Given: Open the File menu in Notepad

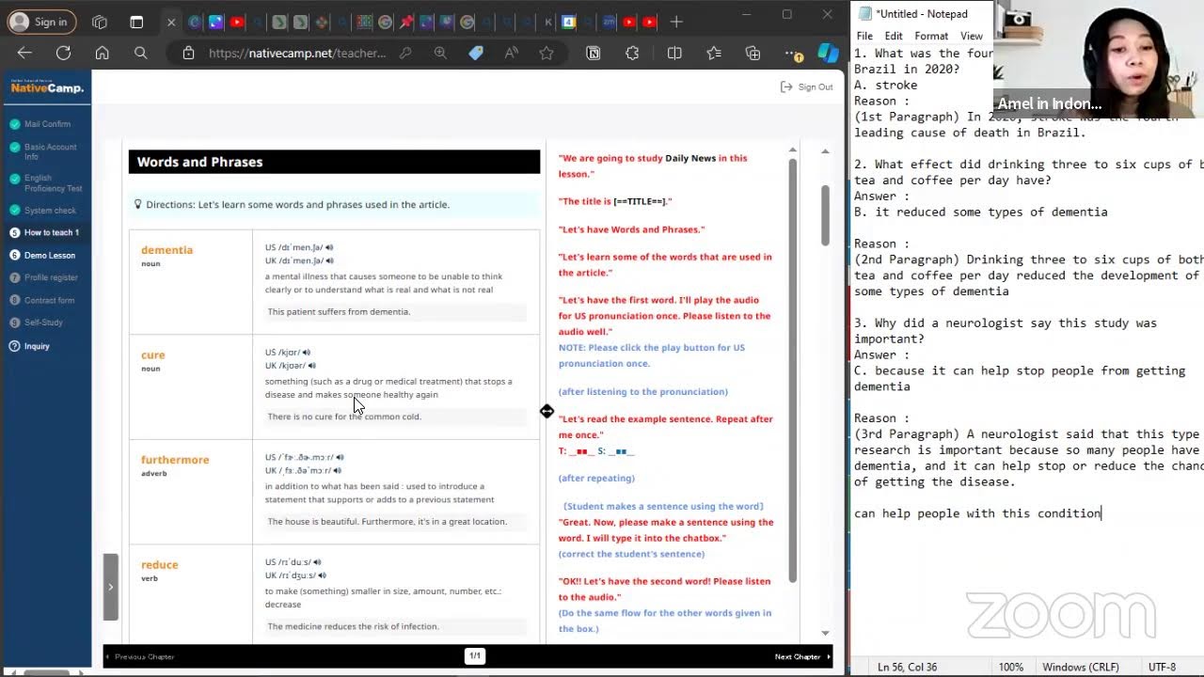Looking at the screenshot, I should coord(864,36).
